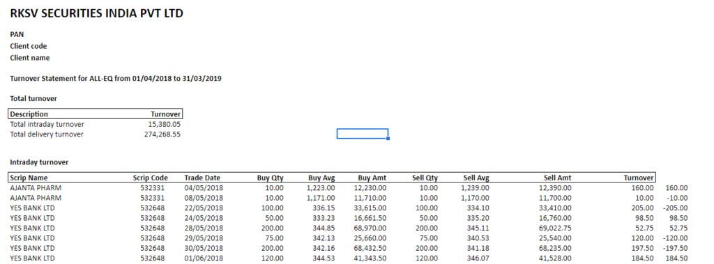714x264 pixels.
Task: Click the 1,239.00 sell average cell
Action: click(476, 187)
